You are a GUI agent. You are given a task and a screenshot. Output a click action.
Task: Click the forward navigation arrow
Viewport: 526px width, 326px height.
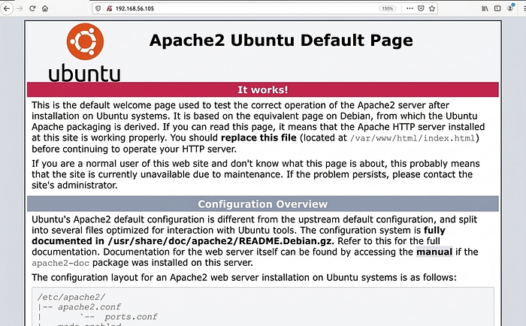click(x=20, y=8)
